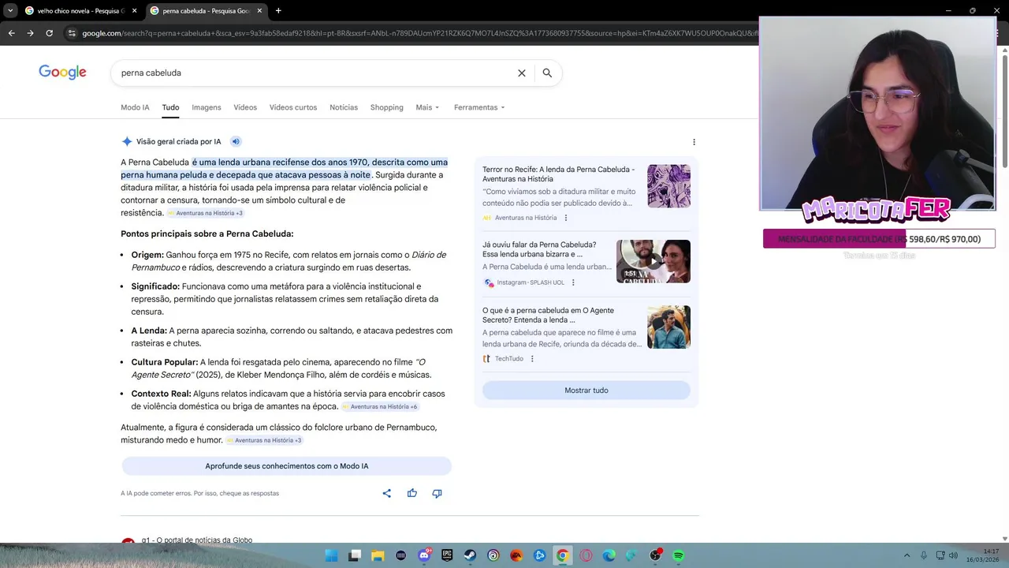Play the Instagram SPLASH UOL video thumbnail

click(x=653, y=261)
